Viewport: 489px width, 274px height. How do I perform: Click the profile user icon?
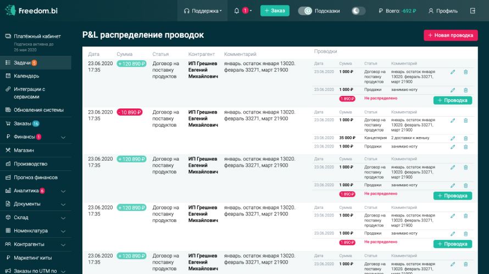point(431,11)
